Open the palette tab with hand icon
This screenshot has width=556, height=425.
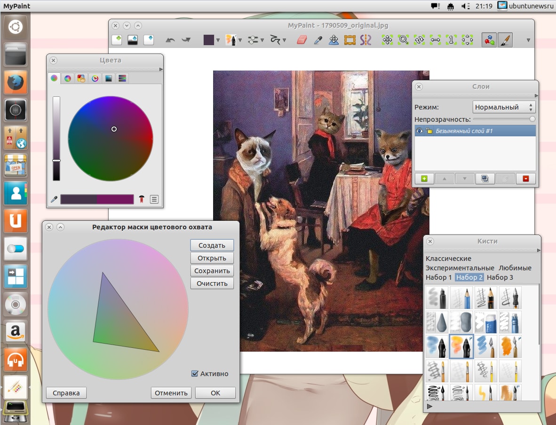pos(81,79)
